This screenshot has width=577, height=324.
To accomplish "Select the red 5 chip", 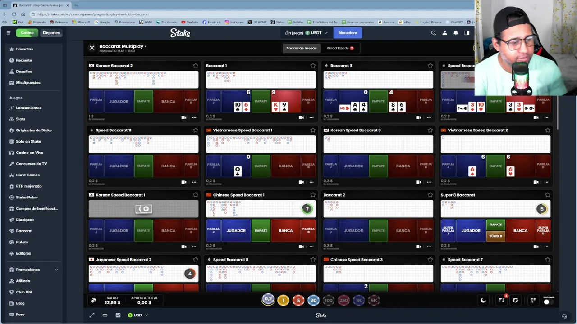I will (x=298, y=300).
